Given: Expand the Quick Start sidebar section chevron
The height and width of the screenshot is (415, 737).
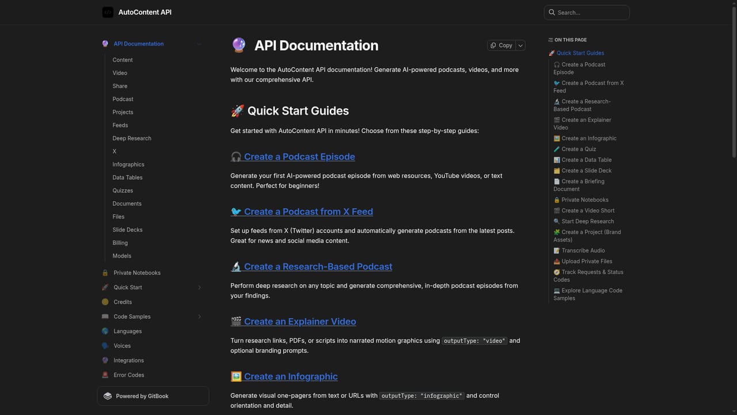Looking at the screenshot, I should point(199,287).
